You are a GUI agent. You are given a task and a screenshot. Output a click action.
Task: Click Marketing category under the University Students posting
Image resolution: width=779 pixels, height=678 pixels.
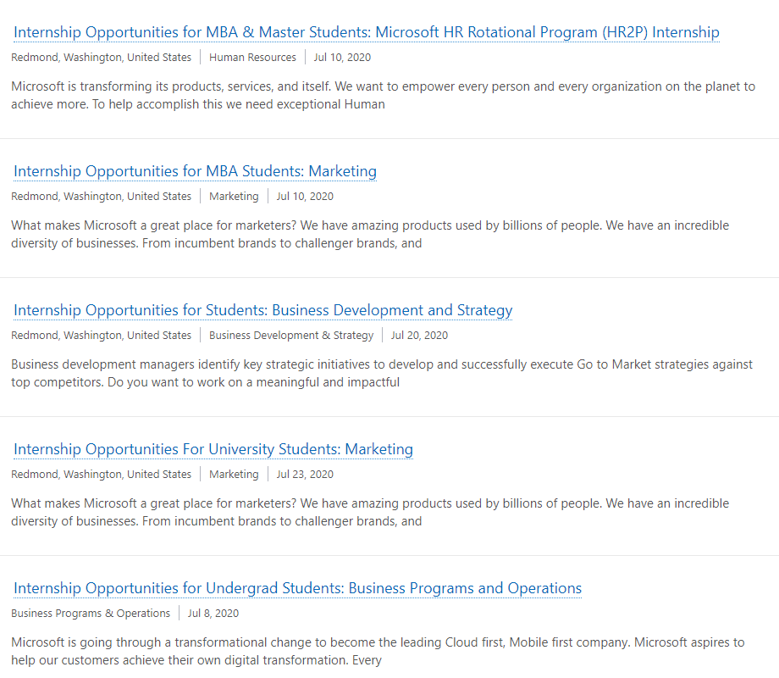pyautogui.click(x=234, y=475)
